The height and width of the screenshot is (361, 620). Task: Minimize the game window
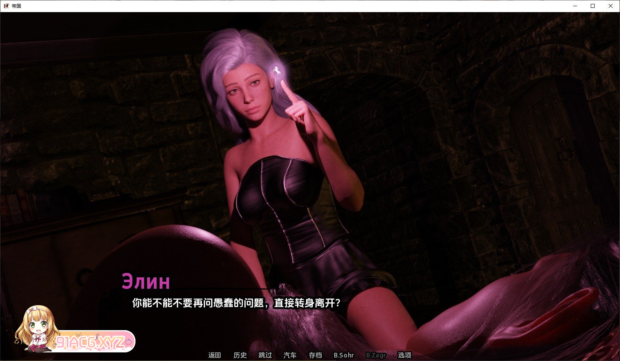pos(575,6)
